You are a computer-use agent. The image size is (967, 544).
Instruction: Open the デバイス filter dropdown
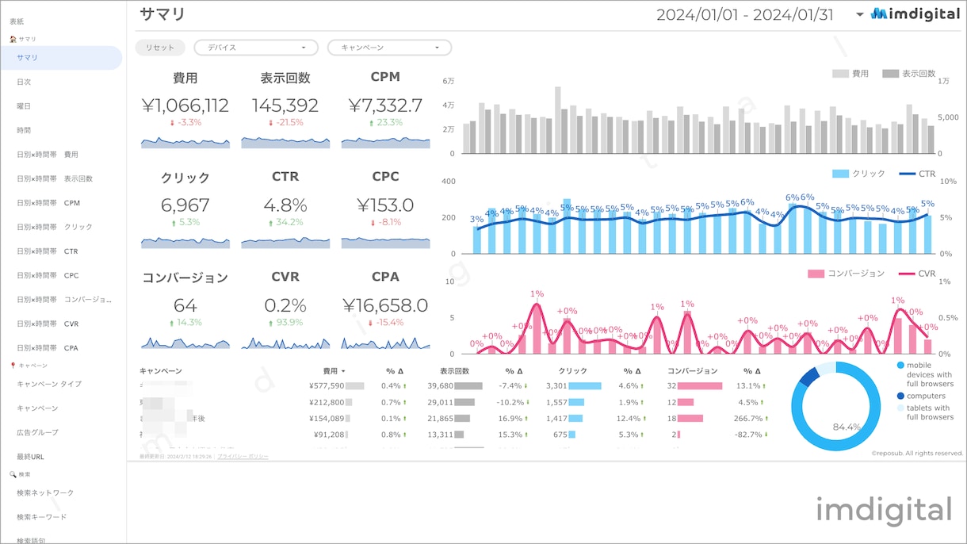click(x=256, y=48)
